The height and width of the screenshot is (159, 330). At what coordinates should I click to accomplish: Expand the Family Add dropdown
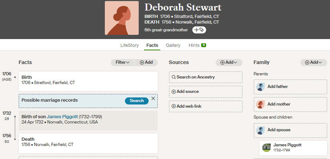point(313,63)
